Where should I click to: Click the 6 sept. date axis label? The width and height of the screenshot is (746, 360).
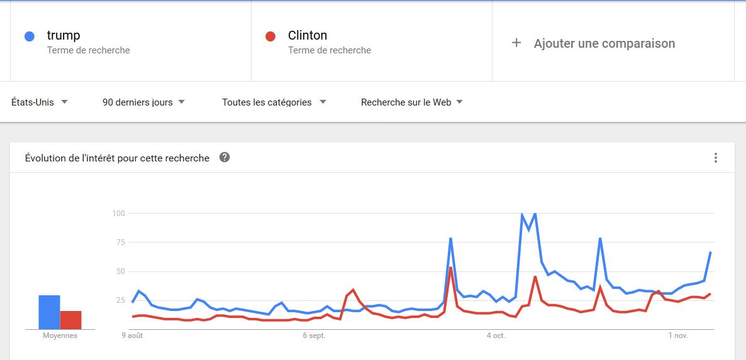[x=314, y=335]
